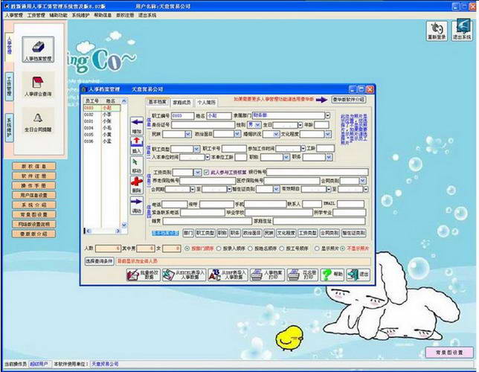Open the 民族 dropdown
The width and height of the screenshot is (479, 372).
pyautogui.click(x=188, y=134)
